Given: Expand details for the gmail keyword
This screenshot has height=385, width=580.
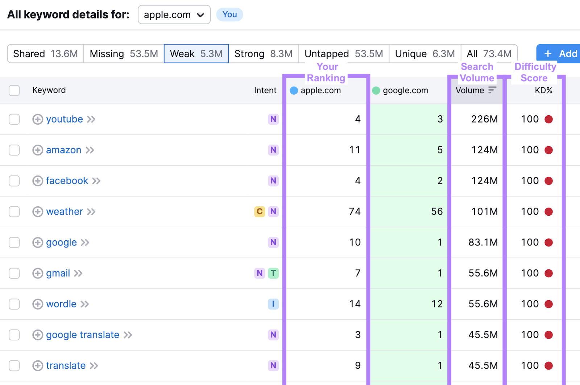Looking at the screenshot, I should [38, 273].
